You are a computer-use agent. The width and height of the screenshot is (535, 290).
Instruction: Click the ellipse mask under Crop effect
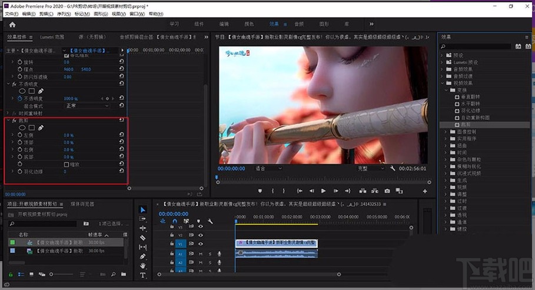(x=22, y=128)
